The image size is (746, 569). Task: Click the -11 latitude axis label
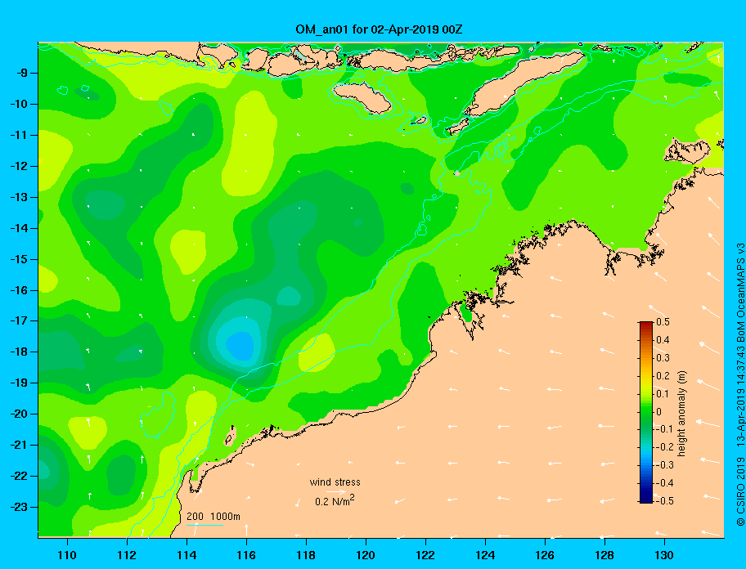[x=19, y=135]
